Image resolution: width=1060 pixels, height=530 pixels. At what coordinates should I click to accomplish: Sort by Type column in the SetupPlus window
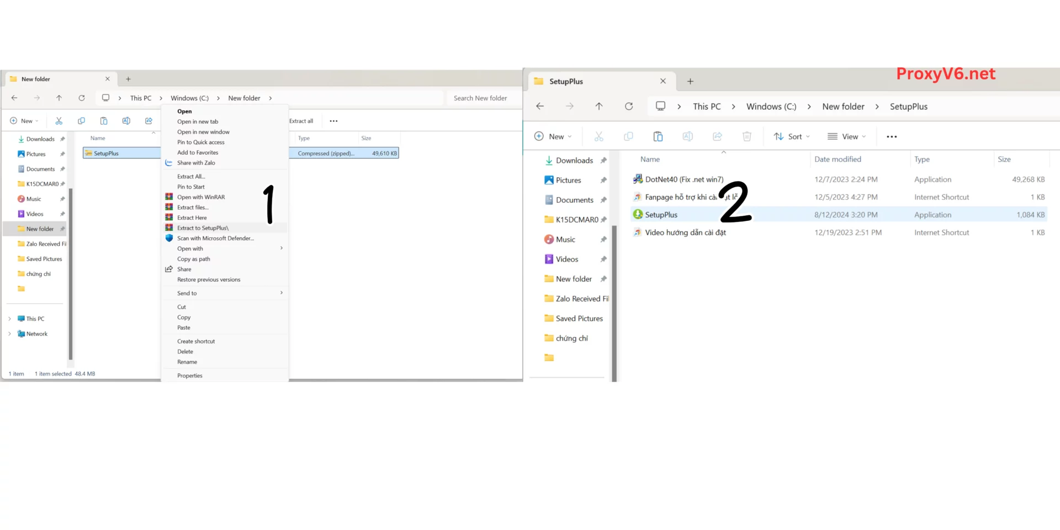(921, 159)
